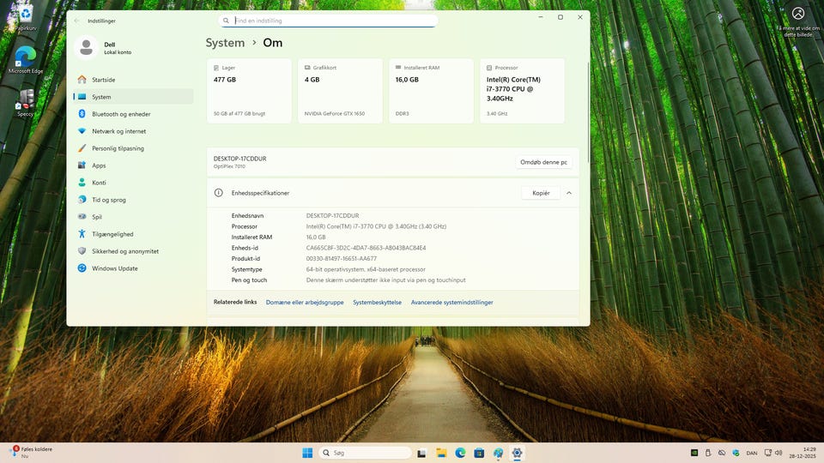Image resolution: width=824 pixels, height=463 pixels.
Task: Open Sikkerhed og anonymitet settings
Action: (x=124, y=251)
